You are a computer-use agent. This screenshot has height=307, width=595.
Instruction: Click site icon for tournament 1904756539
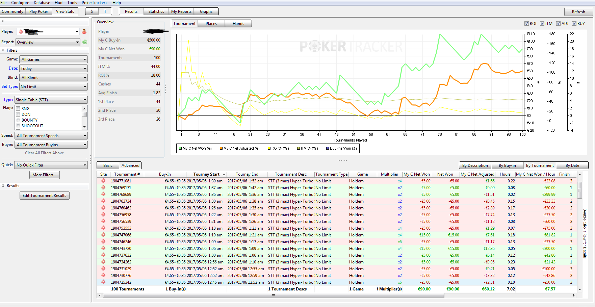(x=103, y=221)
